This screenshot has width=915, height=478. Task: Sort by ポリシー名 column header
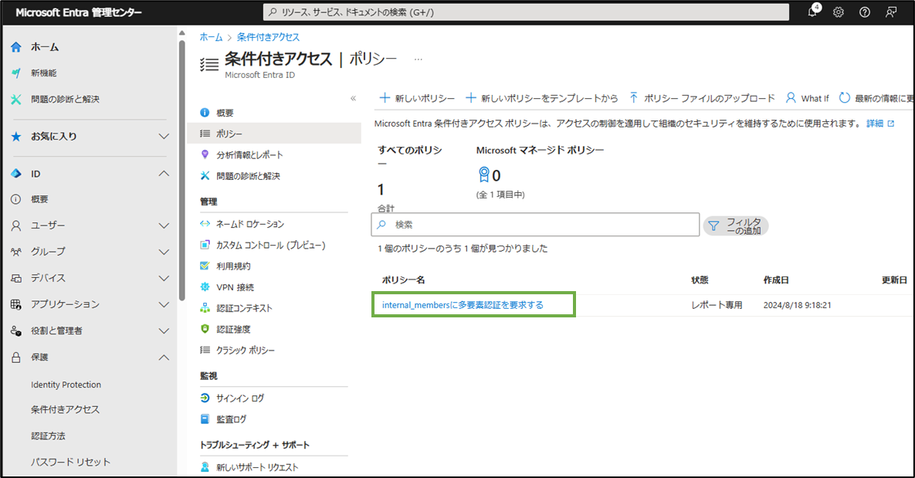pos(403,280)
